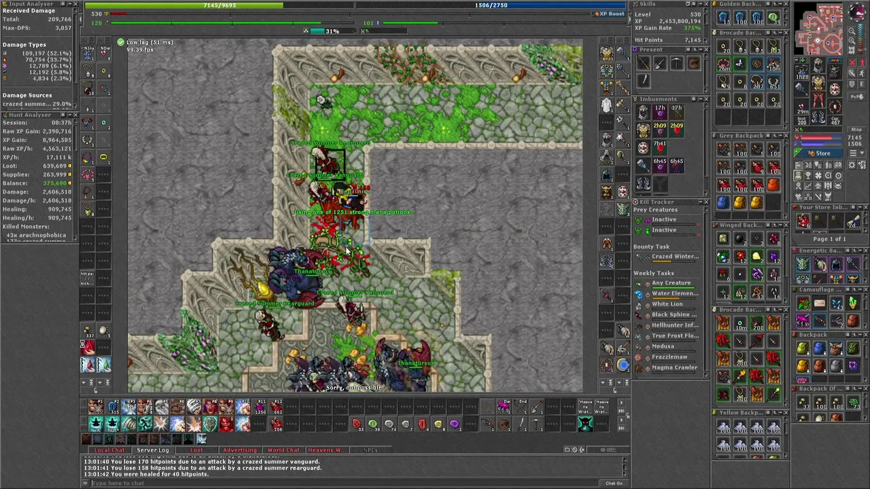
Task: Click the blue mana bar at top
Action: [x=491, y=5]
